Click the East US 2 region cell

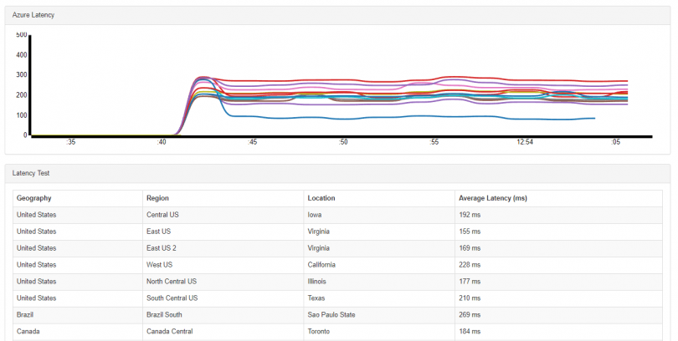coord(163,248)
